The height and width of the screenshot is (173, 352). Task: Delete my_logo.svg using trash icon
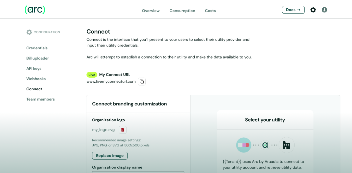pos(123,130)
